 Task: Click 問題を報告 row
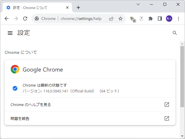tap(90, 118)
